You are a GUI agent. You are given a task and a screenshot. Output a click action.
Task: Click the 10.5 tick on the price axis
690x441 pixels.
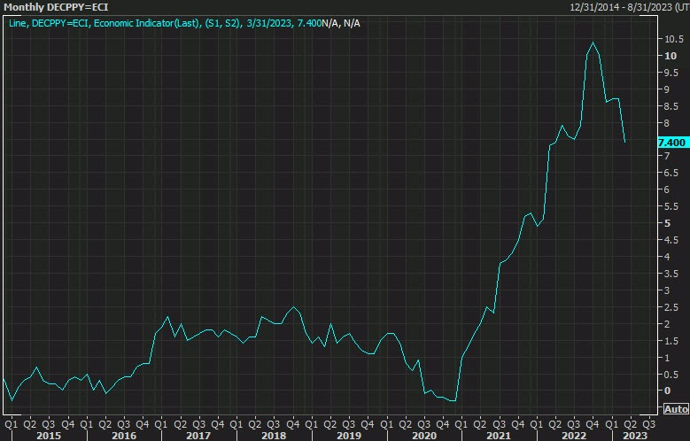click(672, 39)
